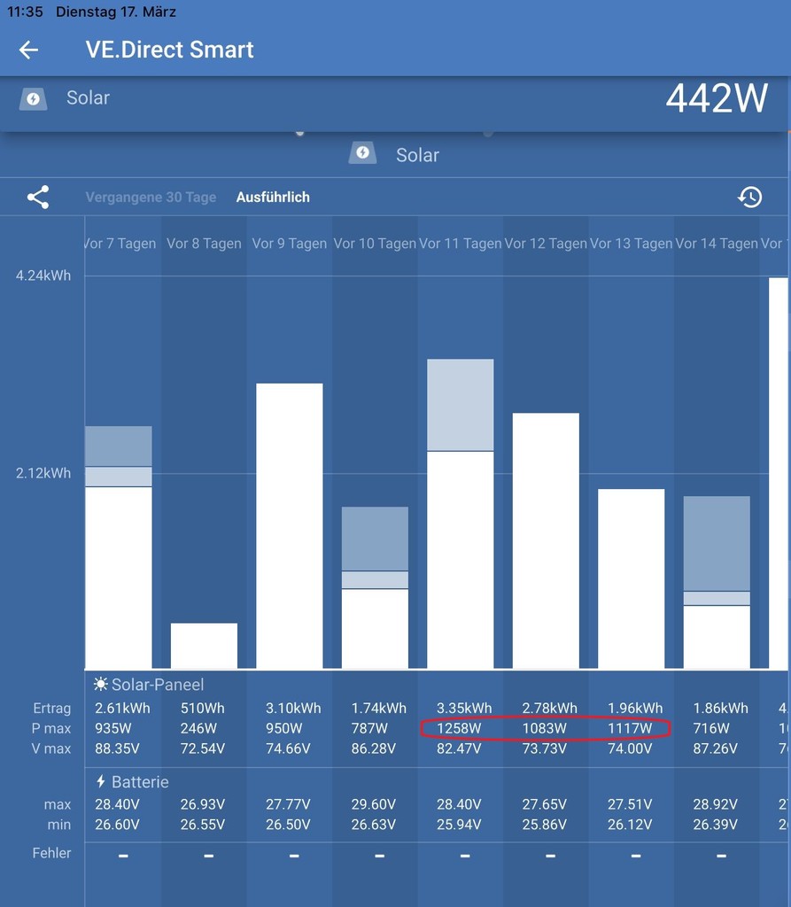
Task: Switch to Vergangene 30 Tage tab
Action: [151, 198]
